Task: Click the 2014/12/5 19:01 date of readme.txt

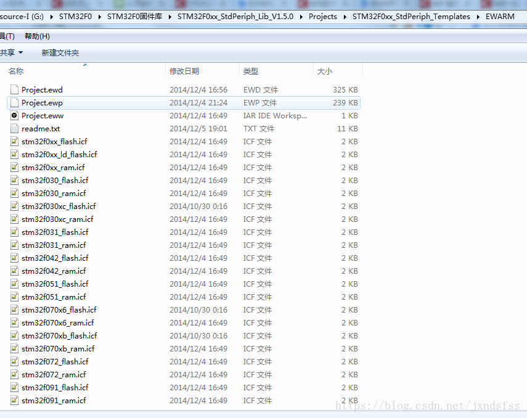Action: click(198, 129)
